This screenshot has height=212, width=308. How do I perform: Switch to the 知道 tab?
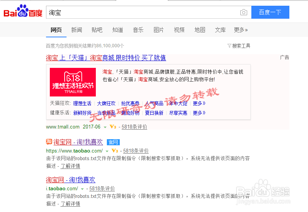click(x=117, y=30)
